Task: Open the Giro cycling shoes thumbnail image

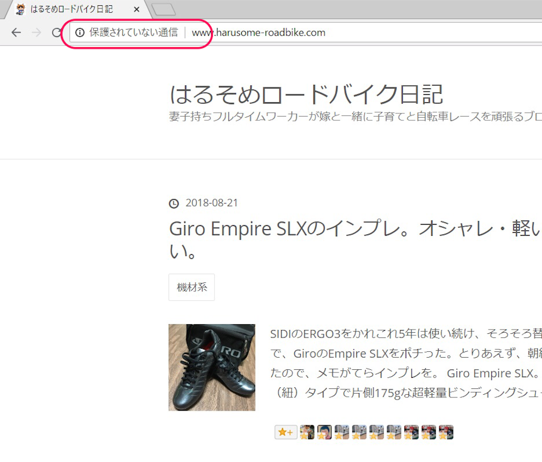Action: pos(212,368)
